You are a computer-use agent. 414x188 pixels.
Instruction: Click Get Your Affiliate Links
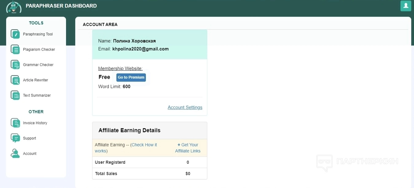tap(188, 148)
